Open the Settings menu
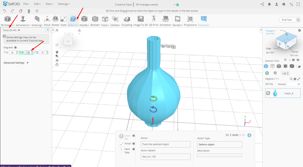Viewport: 303px width, 167px height. click(64, 4)
